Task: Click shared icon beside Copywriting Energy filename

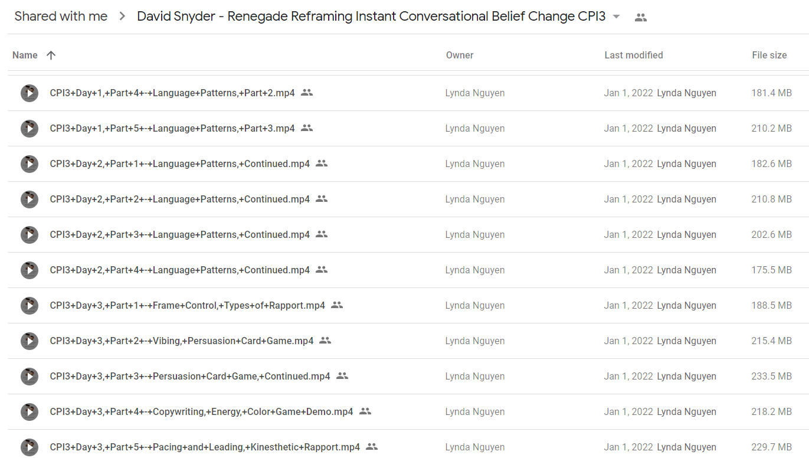Action: (365, 411)
